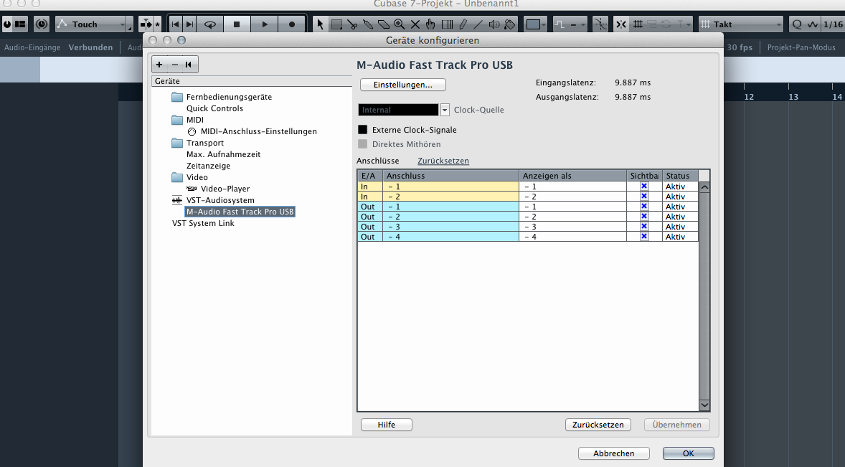The image size is (845, 467).
Task: Confirm the dialog with OK
Action: tap(688, 453)
